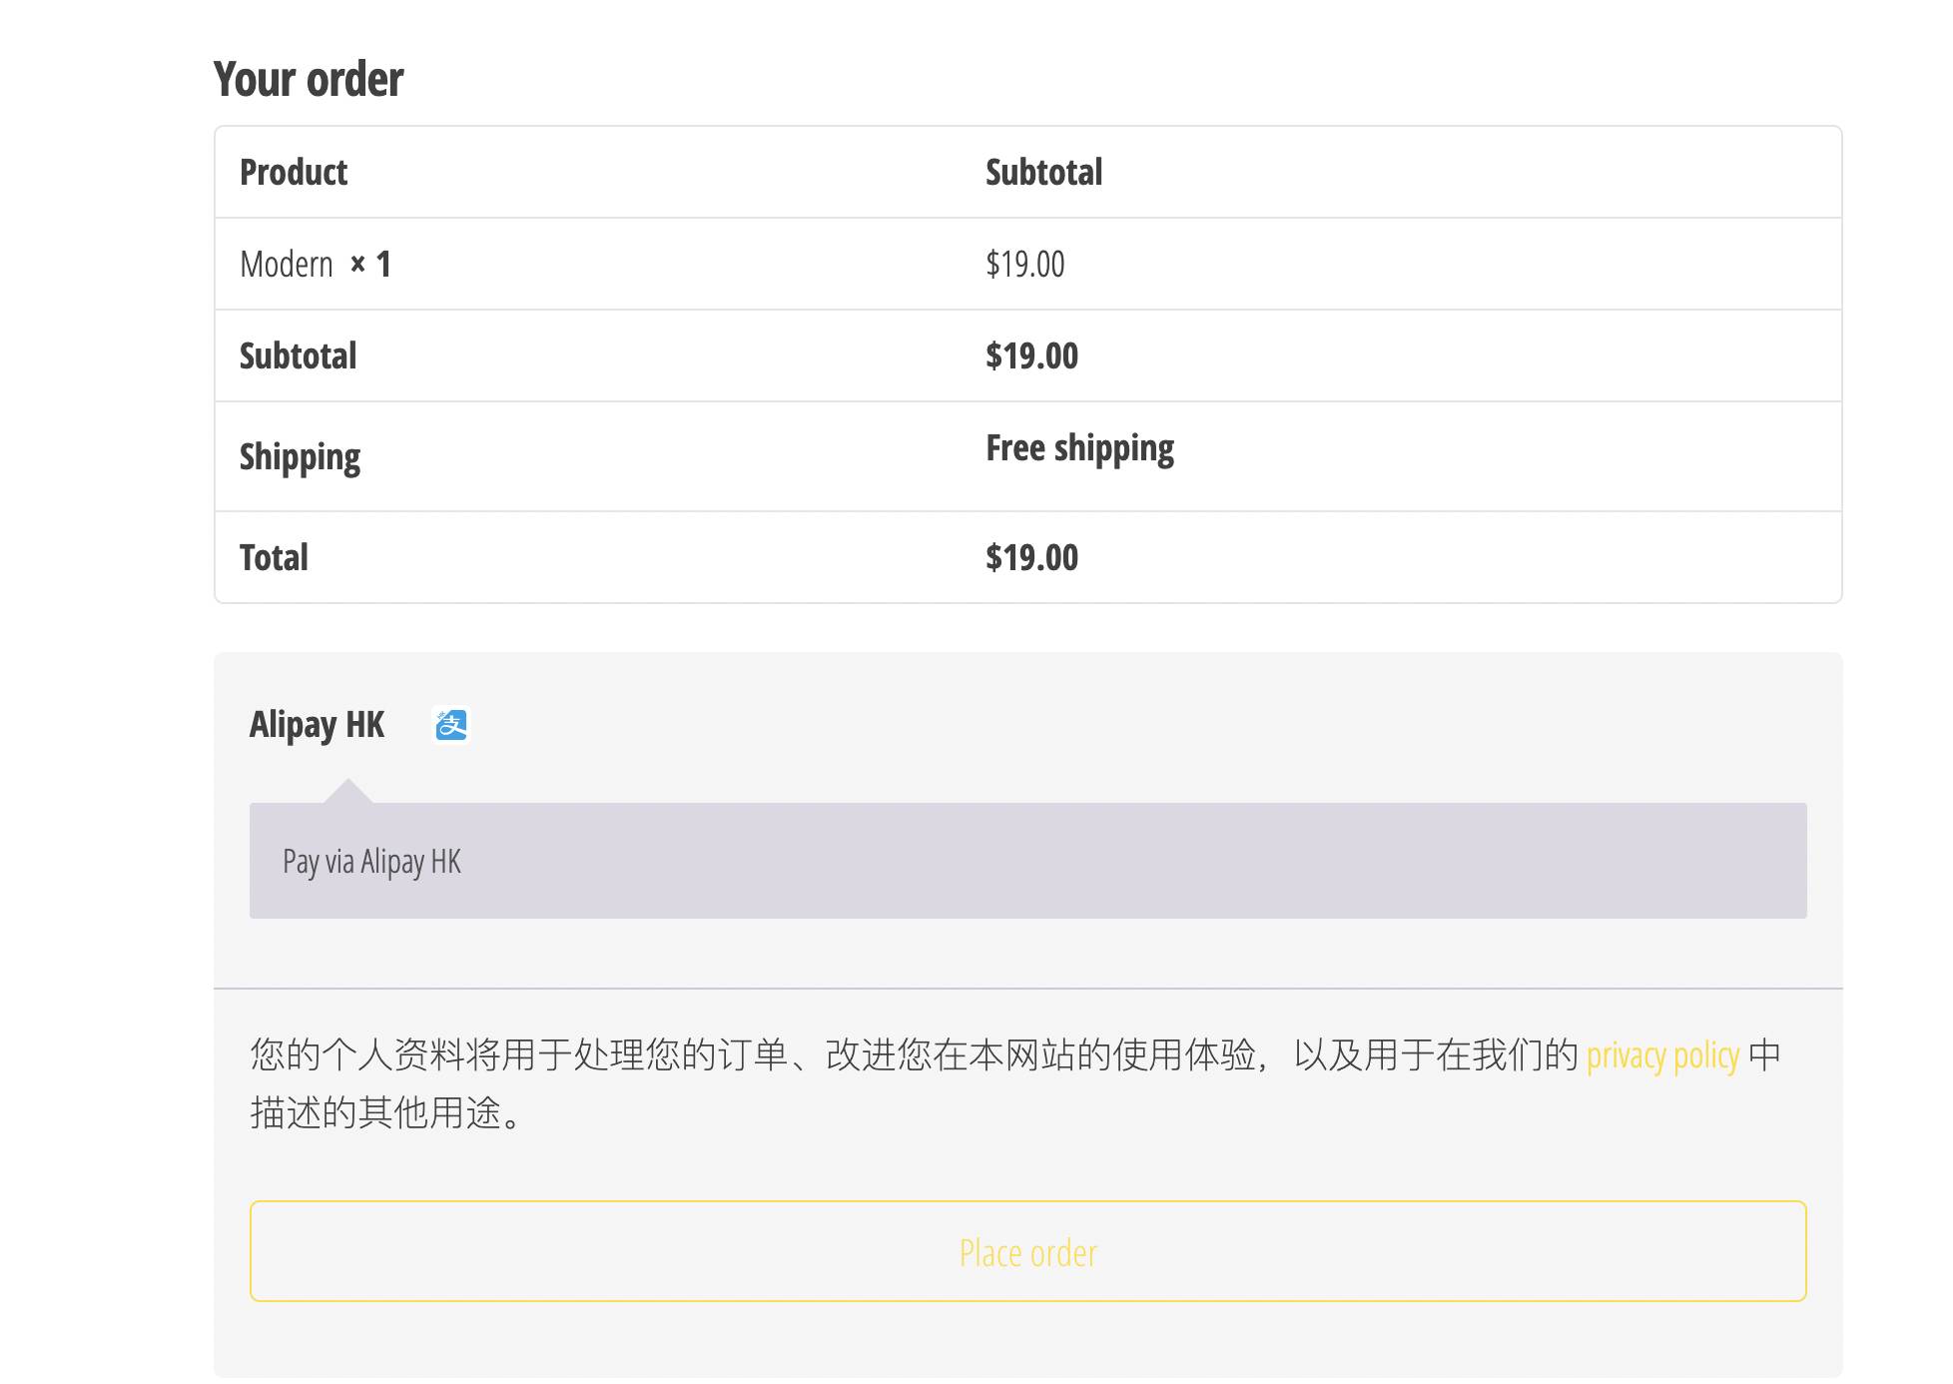Click the Pay via Alipay HK description box

click(1026, 861)
